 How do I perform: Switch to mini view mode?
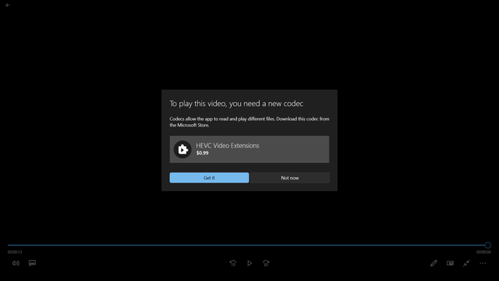coord(450,263)
